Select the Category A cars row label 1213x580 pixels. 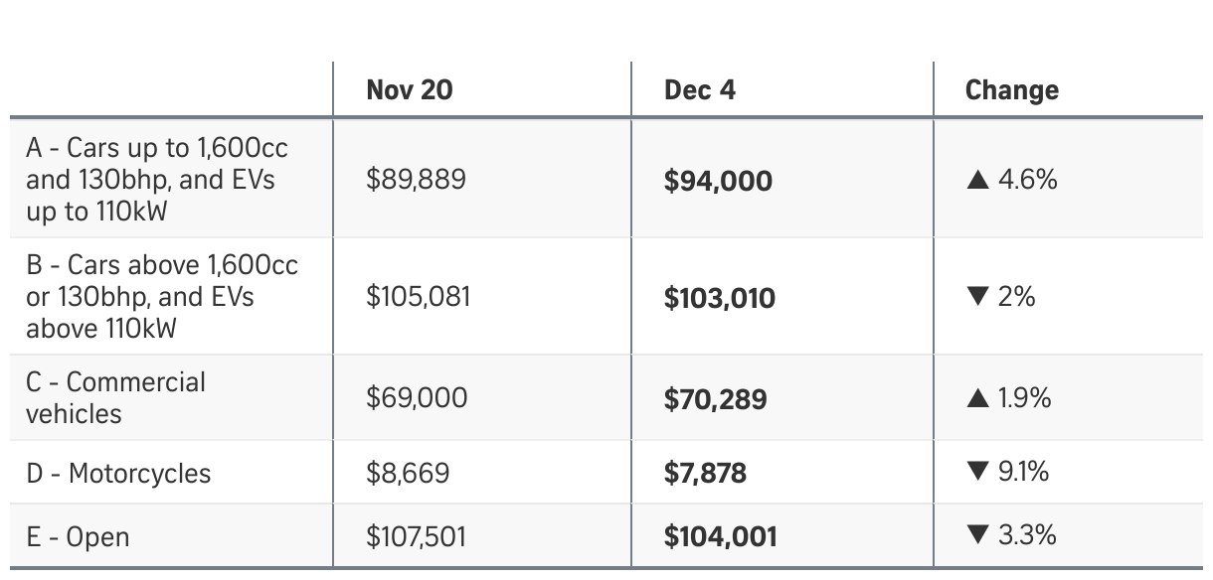point(156,180)
